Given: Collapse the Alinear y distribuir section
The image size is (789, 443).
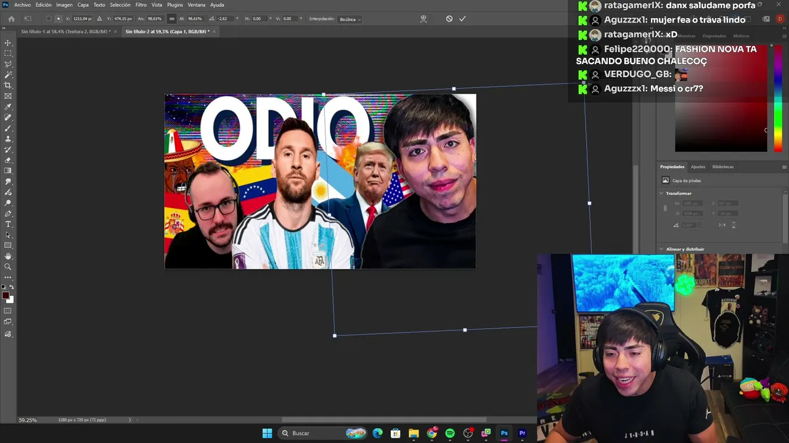Looking at the screenshot, I should point(661,249).
